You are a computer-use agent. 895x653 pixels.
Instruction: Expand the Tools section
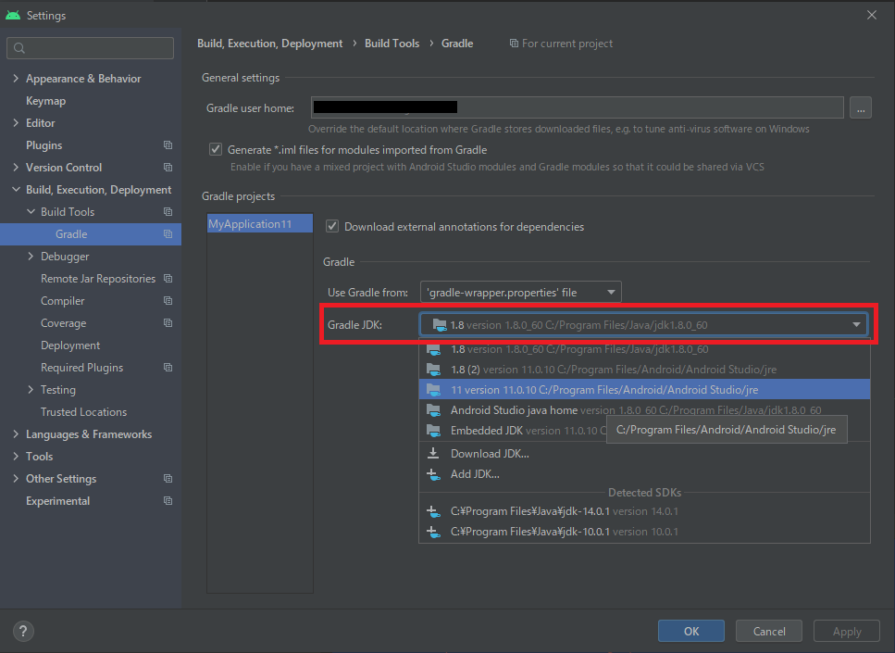coord(16,457)
